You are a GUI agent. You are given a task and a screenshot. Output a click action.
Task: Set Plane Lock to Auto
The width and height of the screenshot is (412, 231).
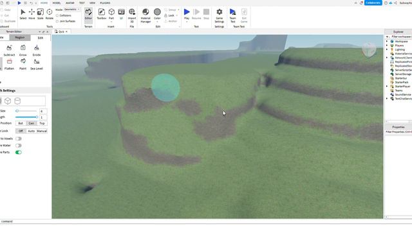tap(32, 131)
